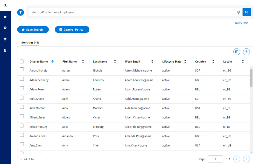Tick the checkbox for Aida.Moreno
The image size is (259, 164).
22,107
